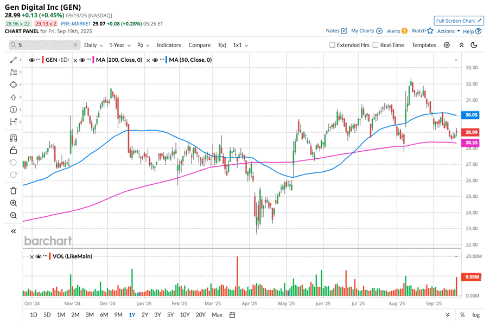490x323 pixels.
Task: Select the 5D time range
Action: coord(47,315)
